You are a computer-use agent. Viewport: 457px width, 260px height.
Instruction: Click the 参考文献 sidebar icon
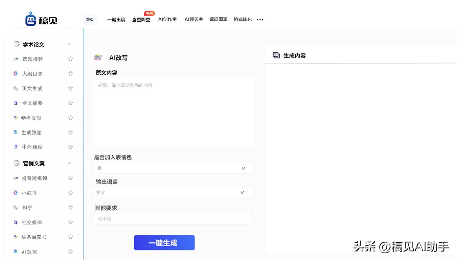[16, 118]
